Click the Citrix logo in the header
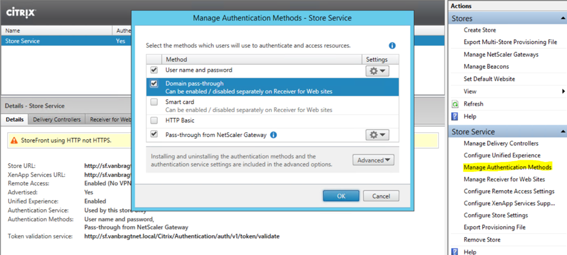The width and height of the screenshot is (567, 255). coord(20,12)
